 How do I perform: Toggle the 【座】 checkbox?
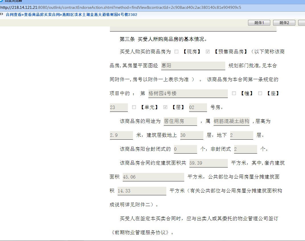(260, 93)
